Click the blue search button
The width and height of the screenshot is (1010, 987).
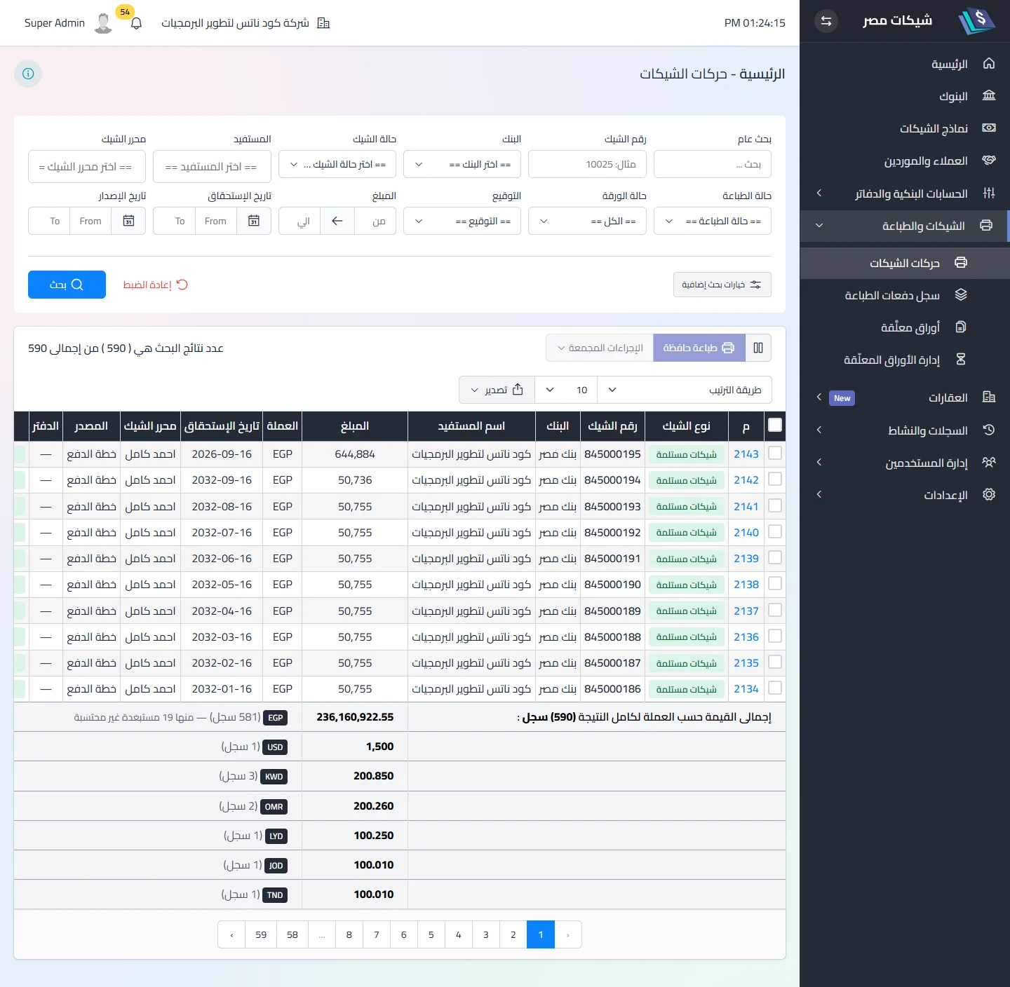(x=67, y=285)
